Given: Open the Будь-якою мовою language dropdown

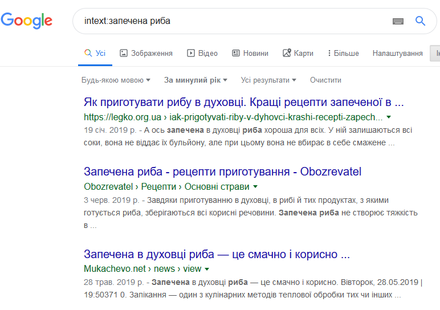Looking at the screenshot, I should (116, 80).
